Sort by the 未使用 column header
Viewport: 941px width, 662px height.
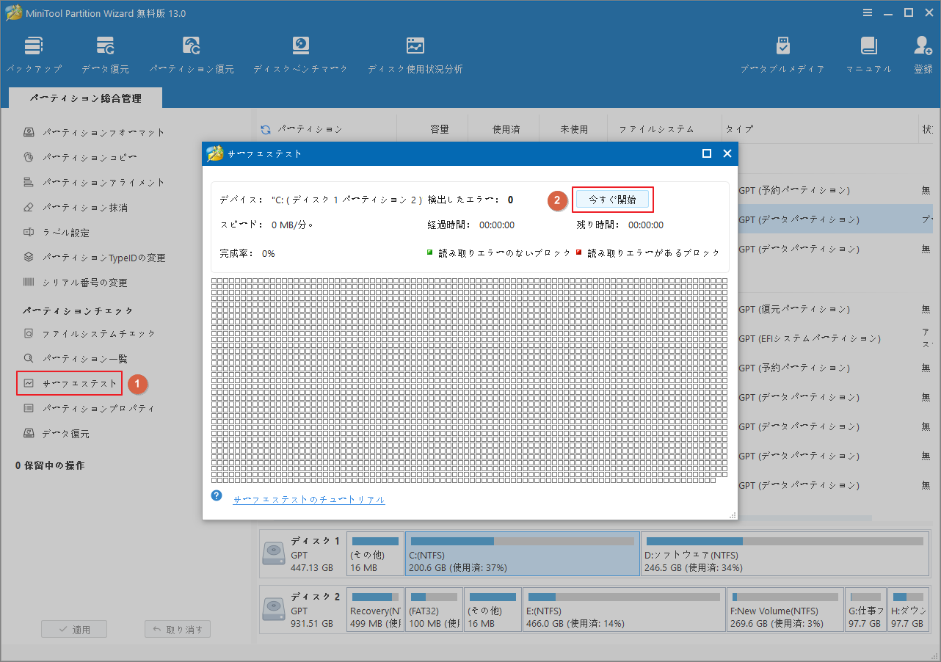pos(574,130)
